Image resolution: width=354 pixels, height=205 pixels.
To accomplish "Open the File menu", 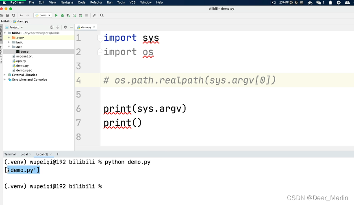I will point(31,2).
